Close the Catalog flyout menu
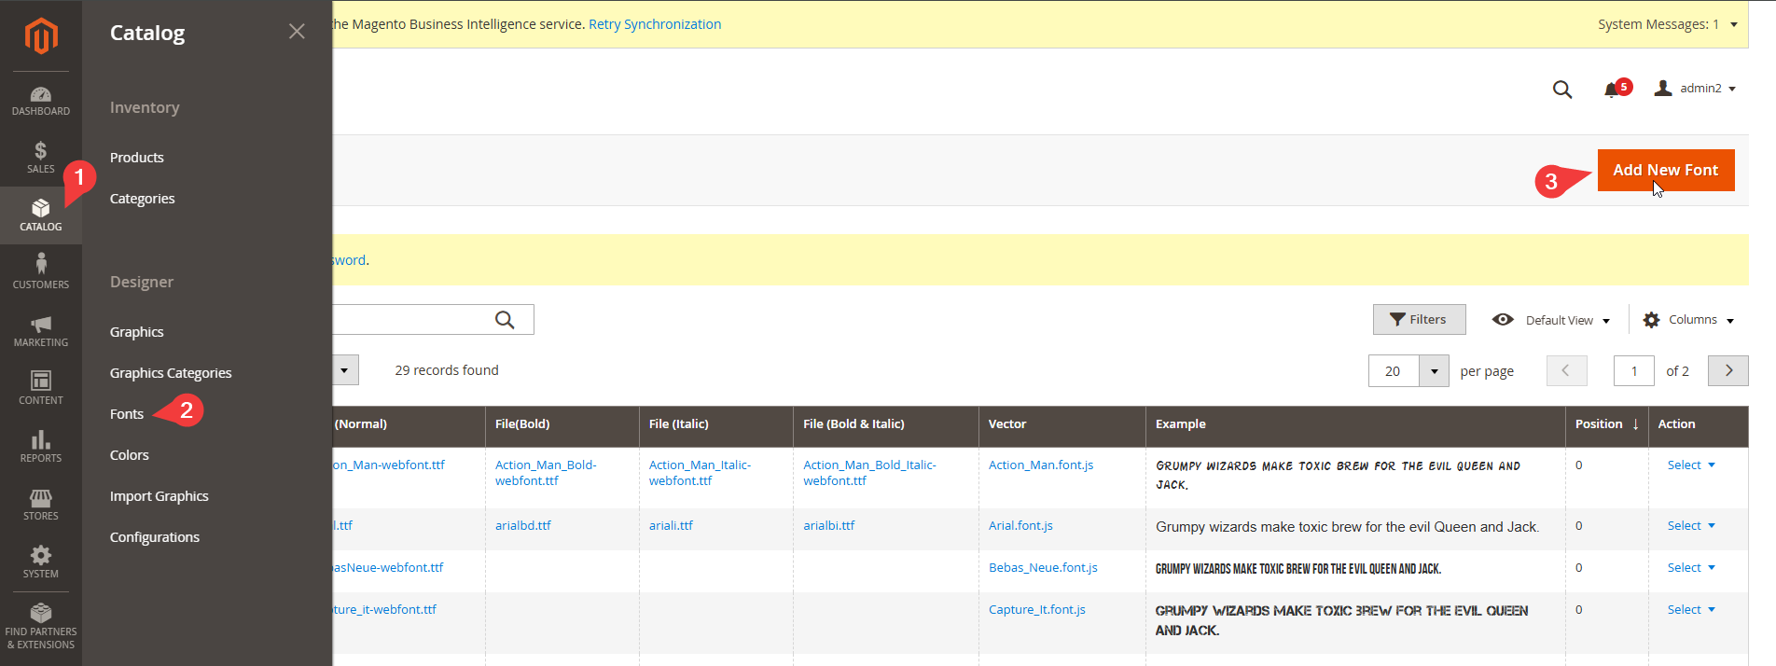The width and height of the screenshot is (1776, 666). (297, 32)
